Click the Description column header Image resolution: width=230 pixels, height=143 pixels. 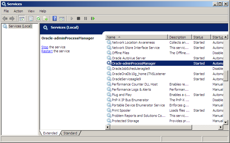tap(180, 37)
